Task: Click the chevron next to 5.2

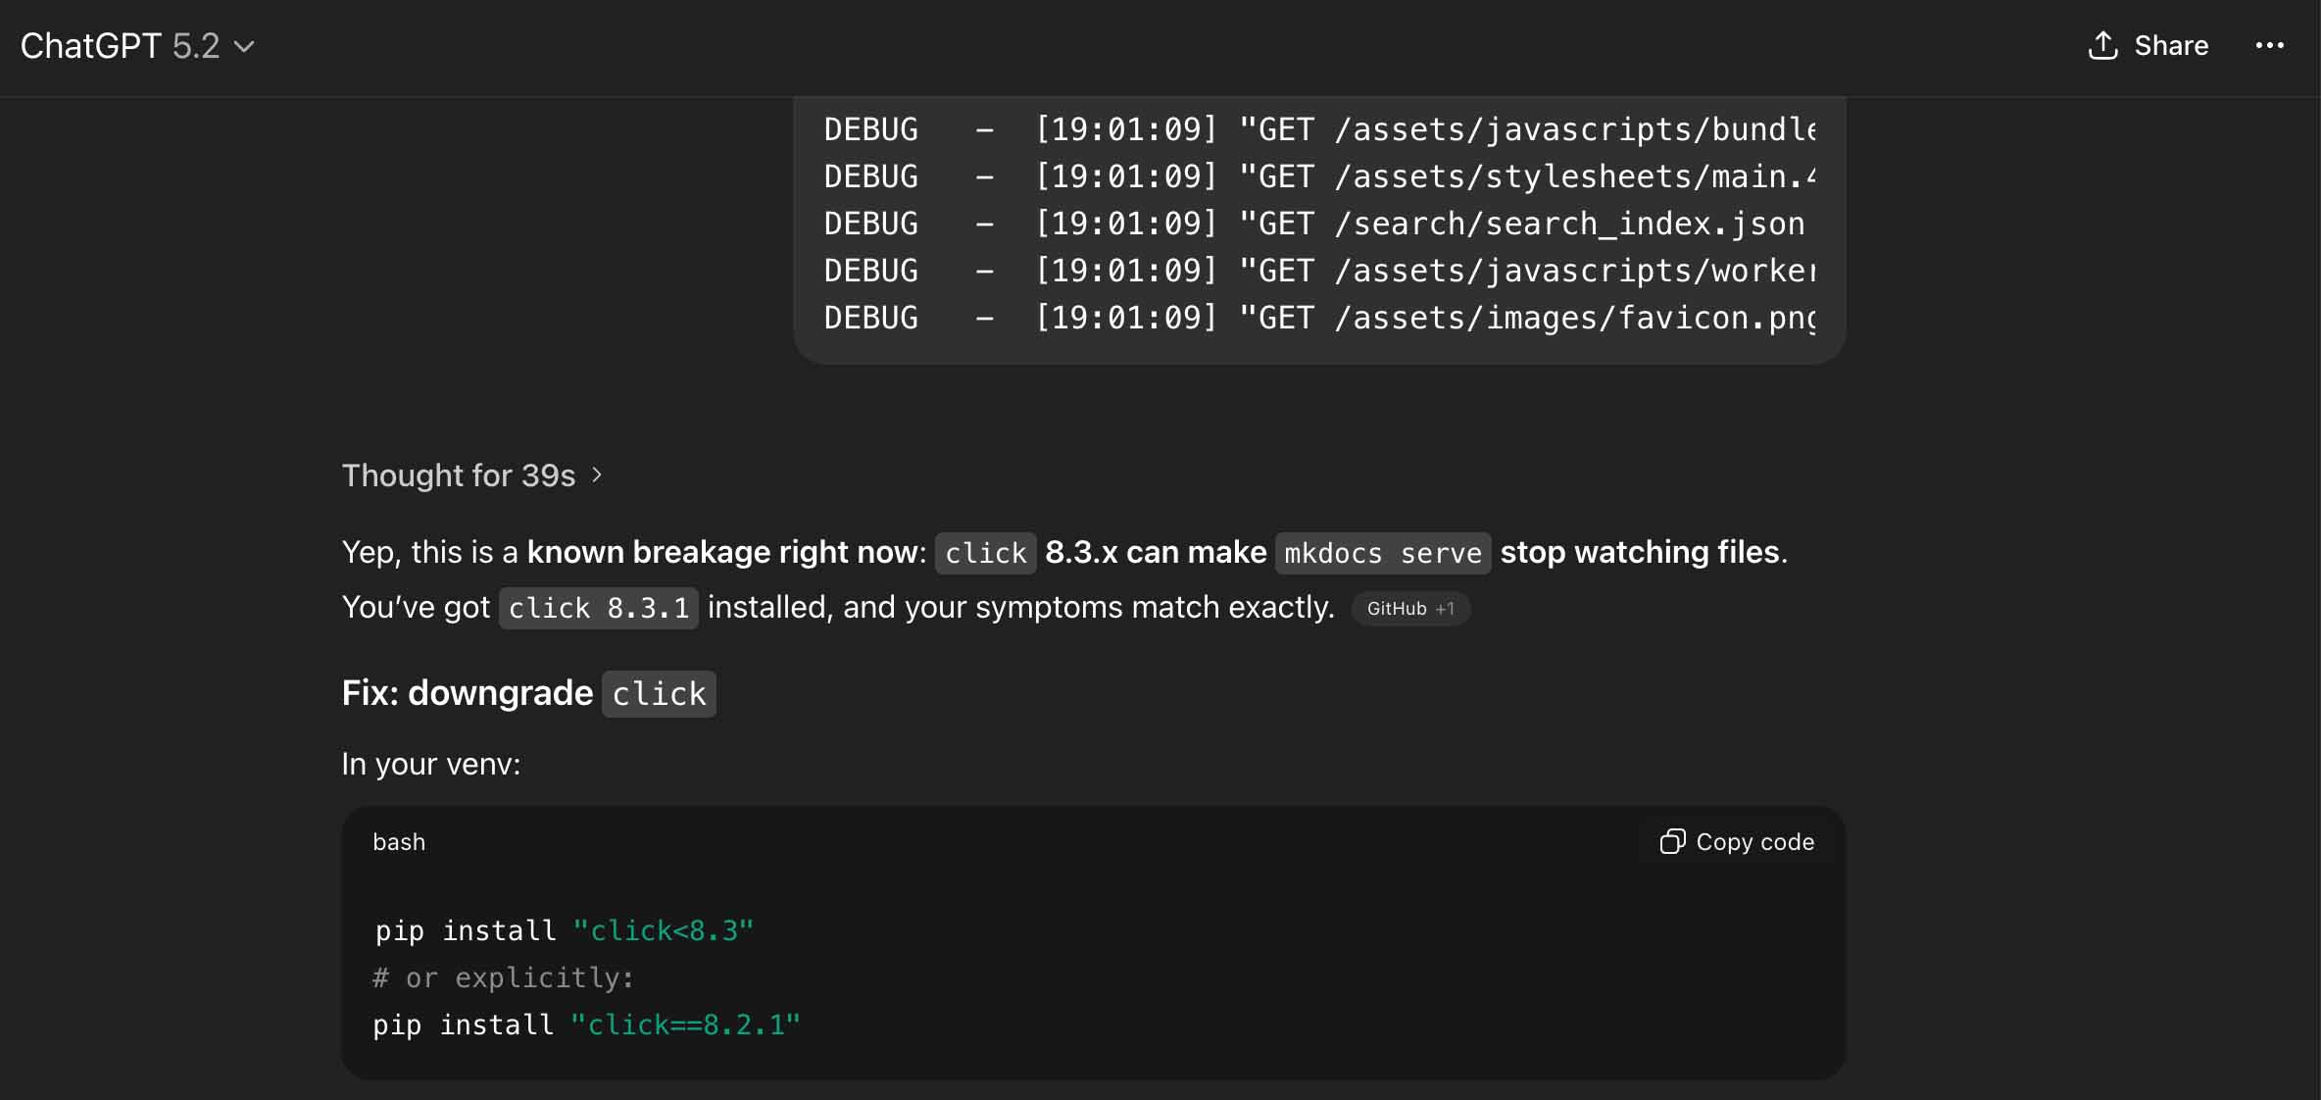Action: [x=245, y=46]
